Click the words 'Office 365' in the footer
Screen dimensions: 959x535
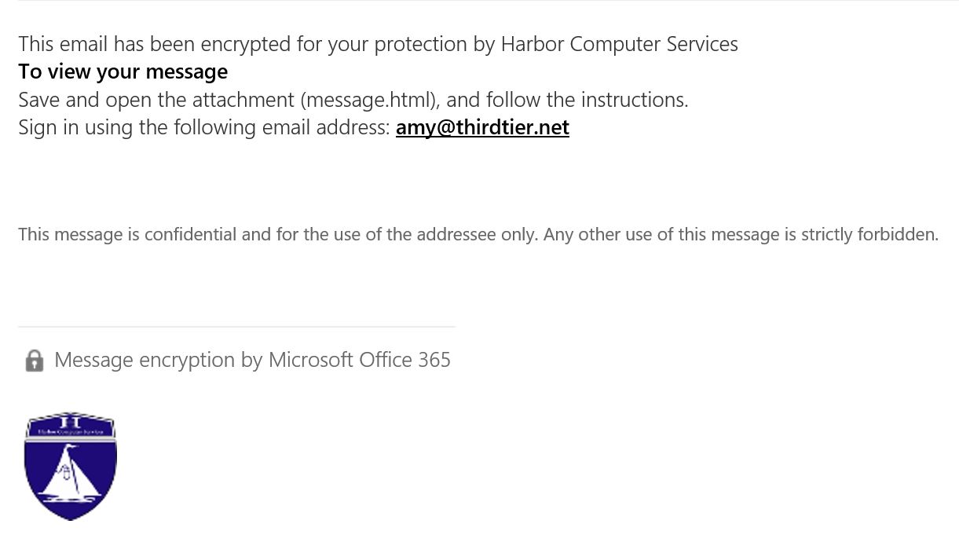(405, 360)
